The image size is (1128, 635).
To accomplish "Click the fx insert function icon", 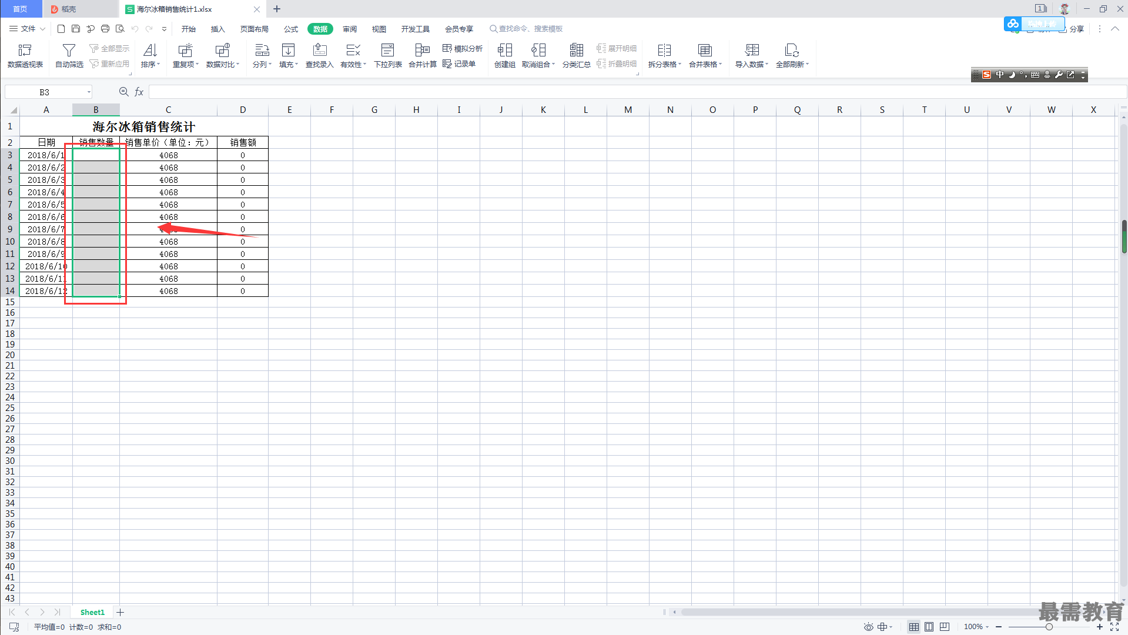I will pos(139,92).
